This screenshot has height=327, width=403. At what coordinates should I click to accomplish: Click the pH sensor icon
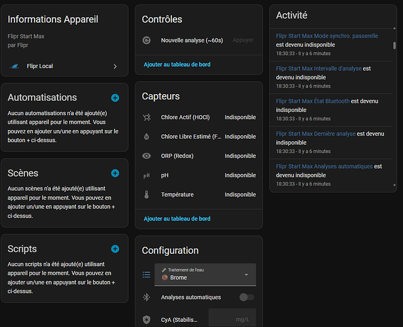[x=147, y=175]
